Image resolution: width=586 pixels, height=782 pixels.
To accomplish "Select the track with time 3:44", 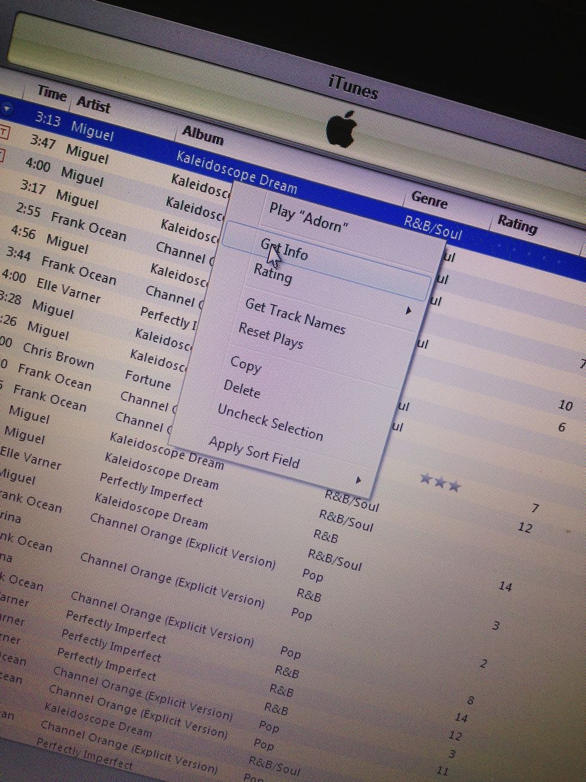I will 19,254.
